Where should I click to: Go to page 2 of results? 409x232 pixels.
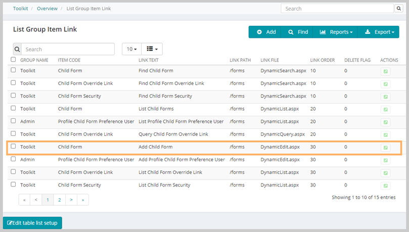click(60, 200)
